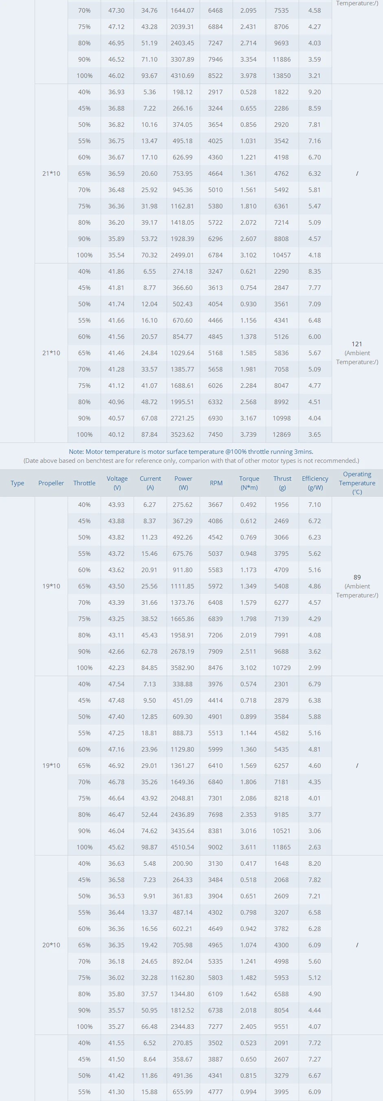Click the Throttle column header
This screenshot has height=1101, width=383.
(x=84, y=483)
